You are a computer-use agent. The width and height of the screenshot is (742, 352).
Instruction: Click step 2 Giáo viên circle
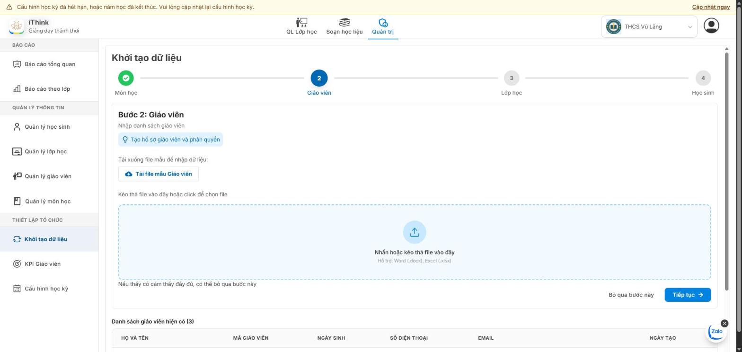click(x=319, y=78)
